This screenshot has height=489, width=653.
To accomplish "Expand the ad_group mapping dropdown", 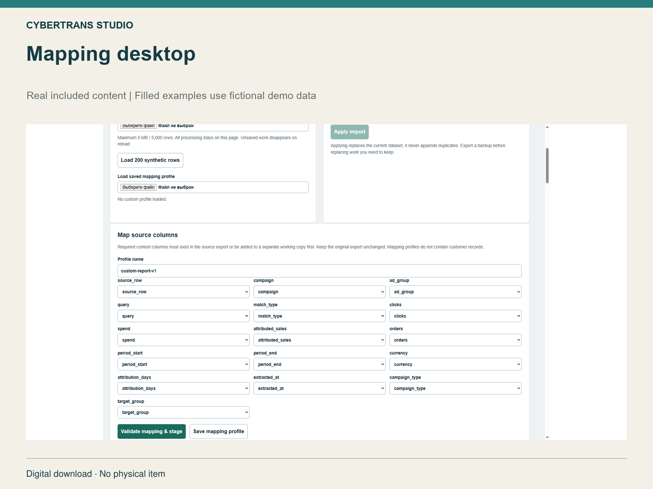I will [x=455, y=292].
